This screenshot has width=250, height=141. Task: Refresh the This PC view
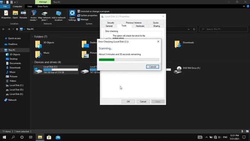(x=194, y=29)
